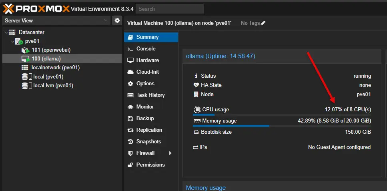
Task: Select the Backup menu item
Action: (145, 118)
